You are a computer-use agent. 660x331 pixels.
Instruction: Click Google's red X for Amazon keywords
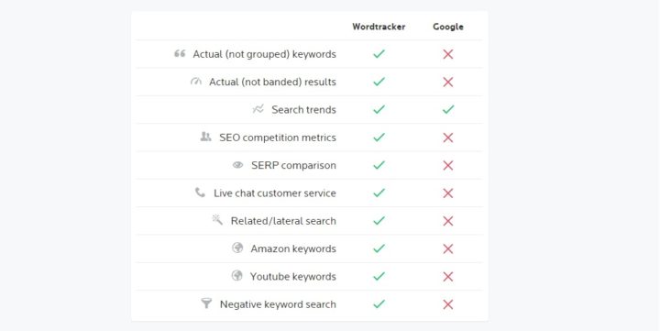448,248
